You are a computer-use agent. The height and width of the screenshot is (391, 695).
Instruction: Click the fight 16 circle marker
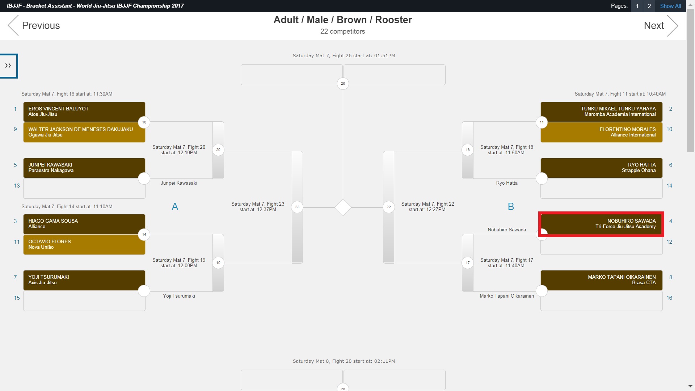click(x=144, y=122)
